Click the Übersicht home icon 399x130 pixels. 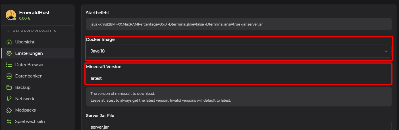[9, 42]
